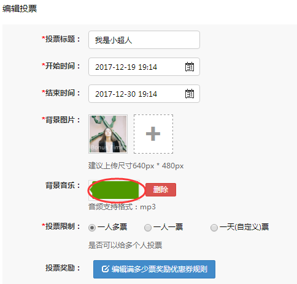
Task: Click the 编辑投票 page heading
Action: click(20, 9)
